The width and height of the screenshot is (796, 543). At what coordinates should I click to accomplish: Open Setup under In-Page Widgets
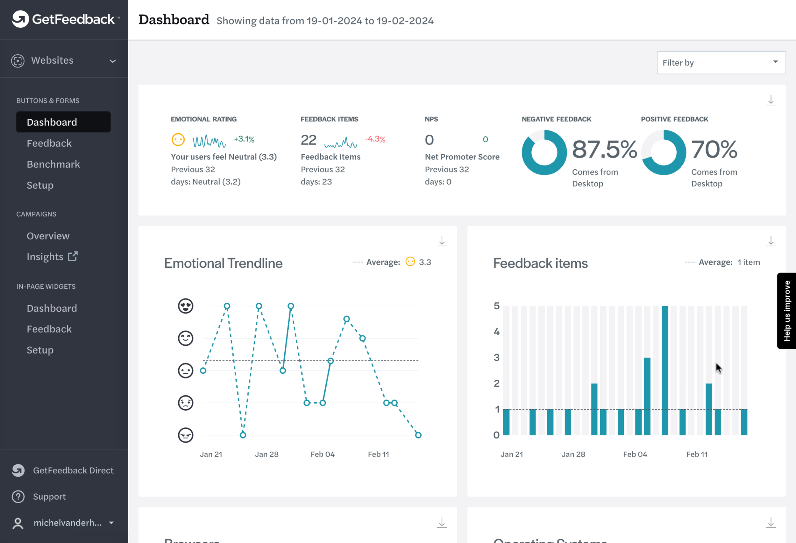pos(40,350)
